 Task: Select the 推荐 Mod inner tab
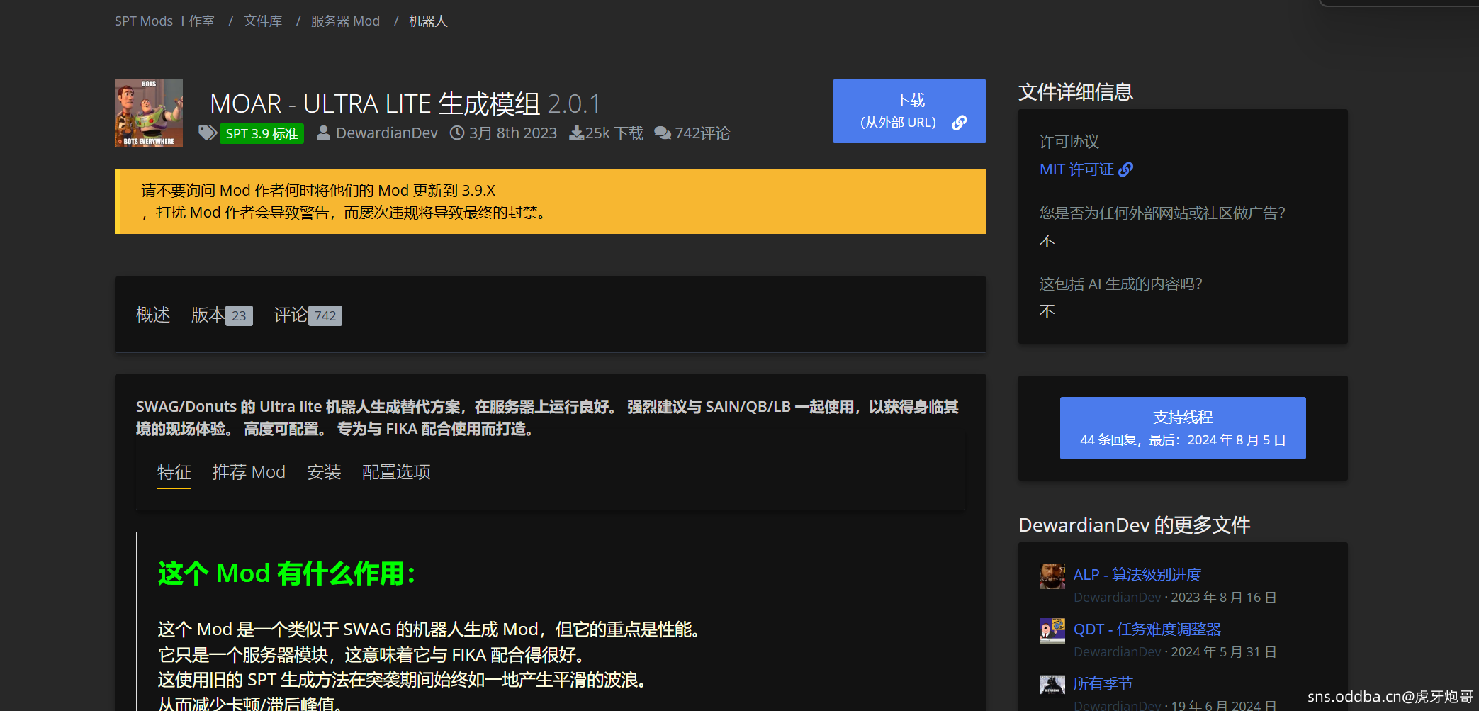coord(249,472)
